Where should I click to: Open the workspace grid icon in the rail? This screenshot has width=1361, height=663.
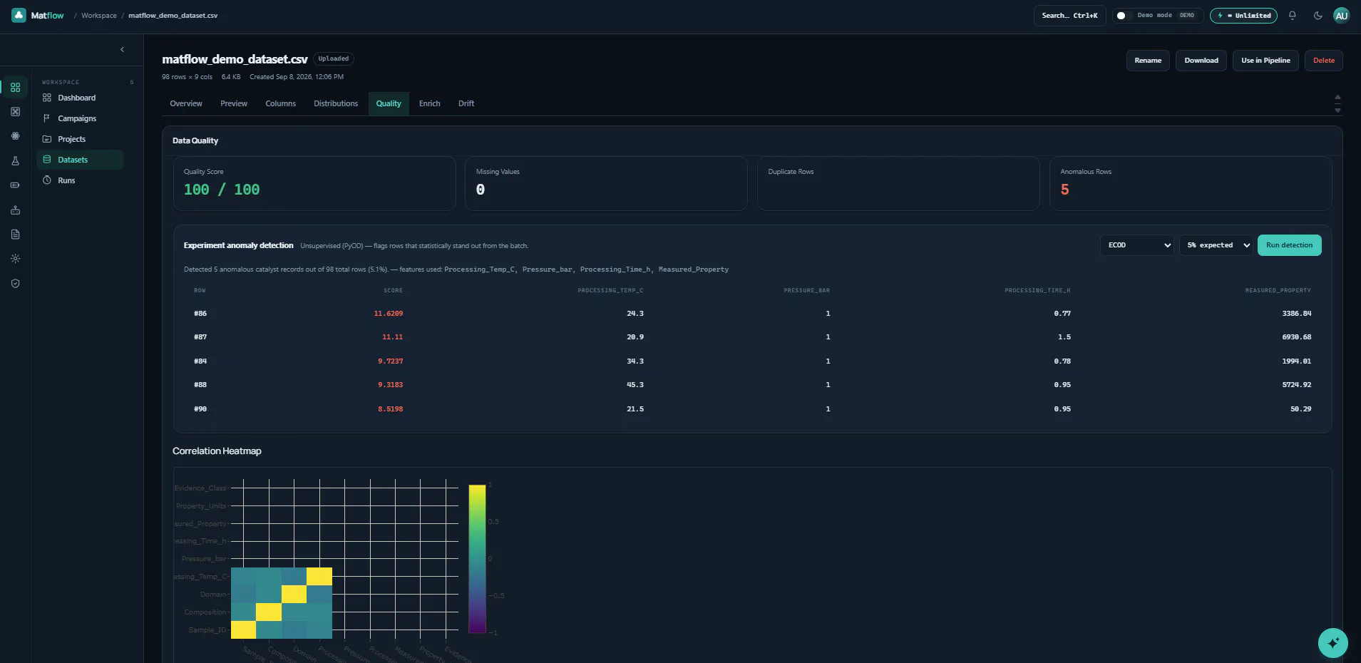[x=15, y=87]
